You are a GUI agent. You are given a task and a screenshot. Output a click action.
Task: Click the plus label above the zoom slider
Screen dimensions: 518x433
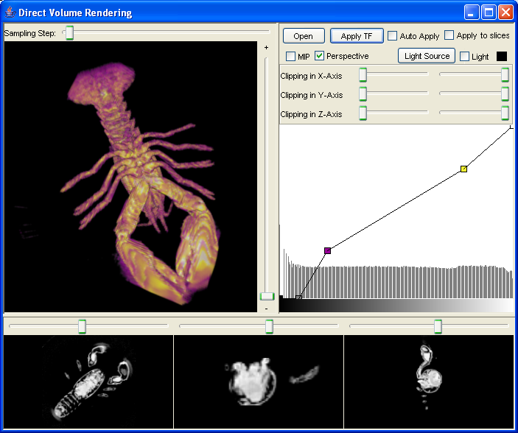coord(266,48)
